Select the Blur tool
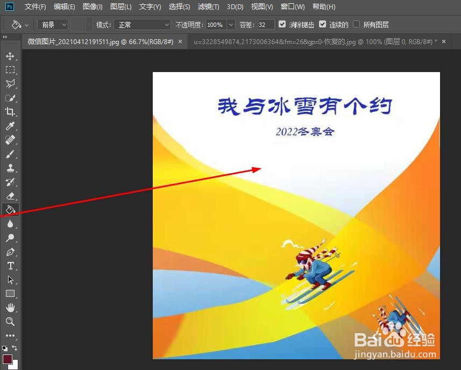Image resolution: width=461 pixels, height=370 pixels. point(10,224)
